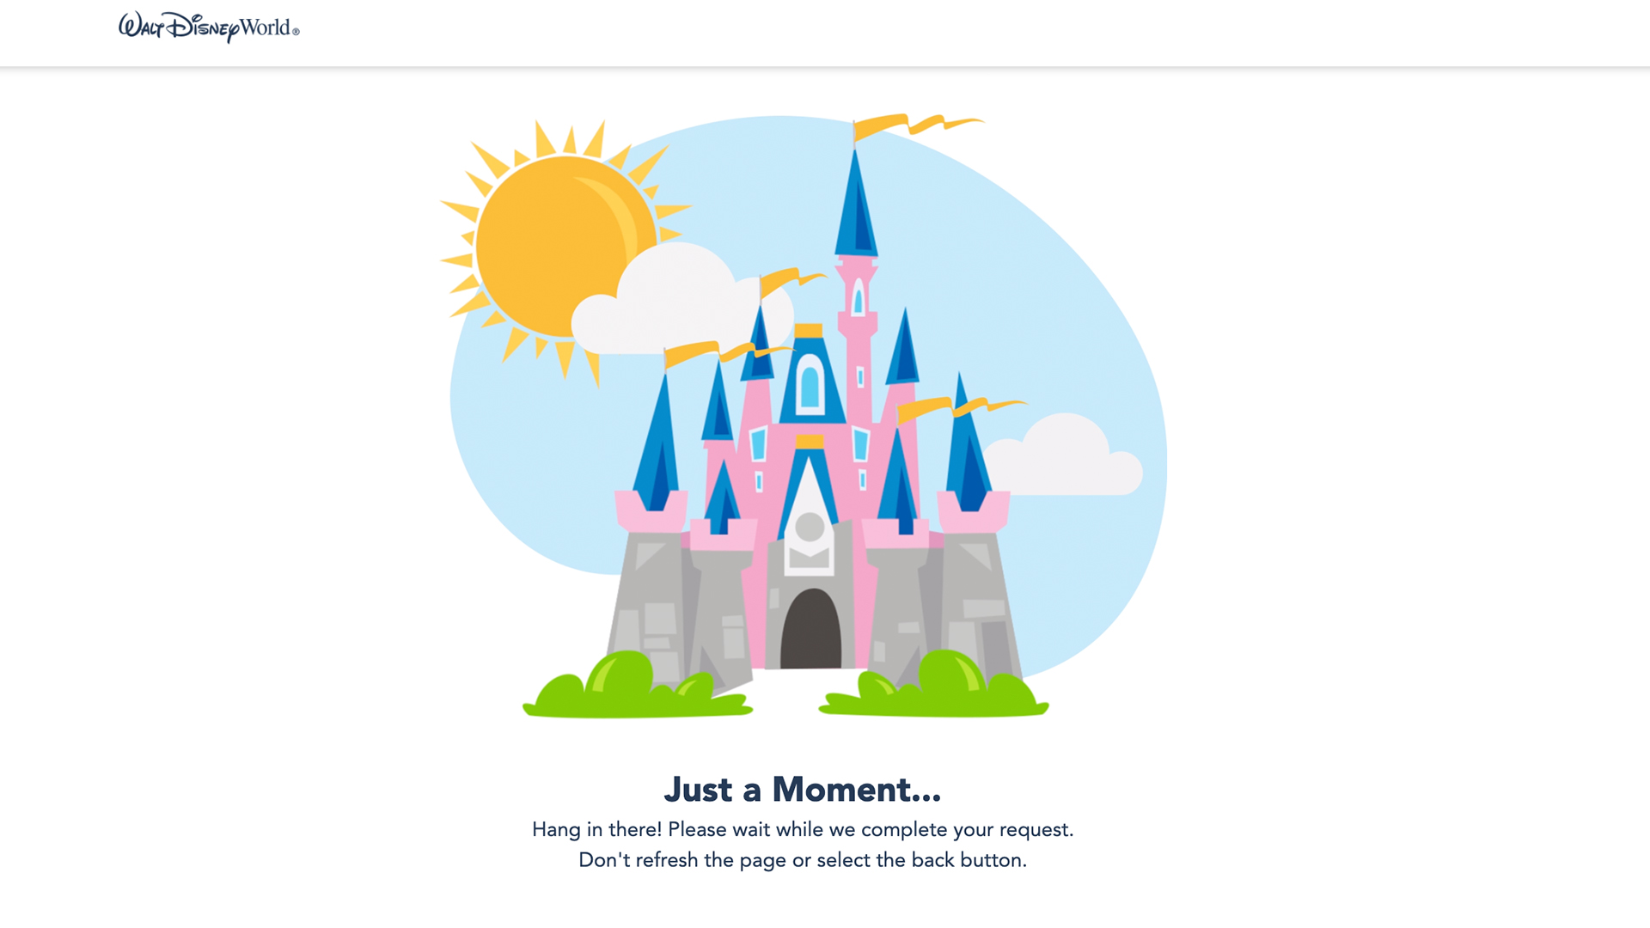Click the "Don't refresh the page" text line

click(803, 860)
